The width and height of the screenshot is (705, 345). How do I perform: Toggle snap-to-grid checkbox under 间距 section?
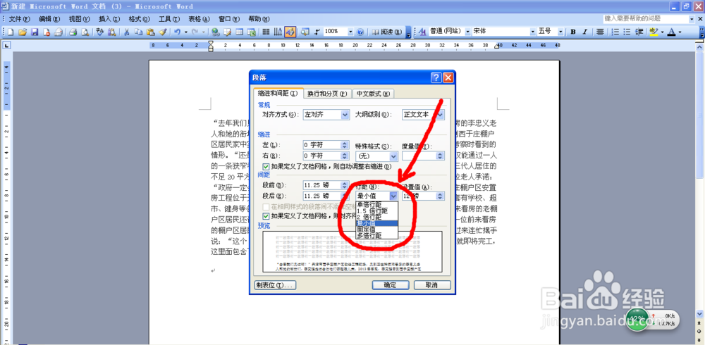pos(266,216)
